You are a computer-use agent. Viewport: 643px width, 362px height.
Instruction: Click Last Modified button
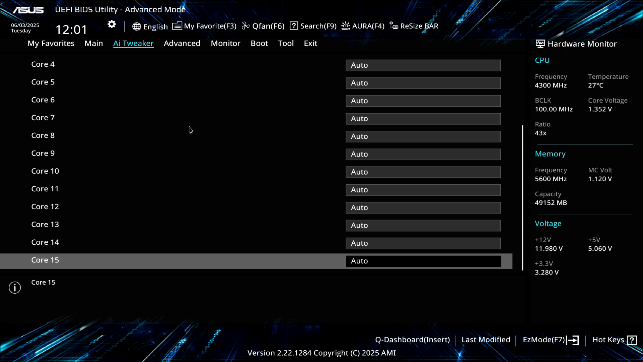click(486, 340)
